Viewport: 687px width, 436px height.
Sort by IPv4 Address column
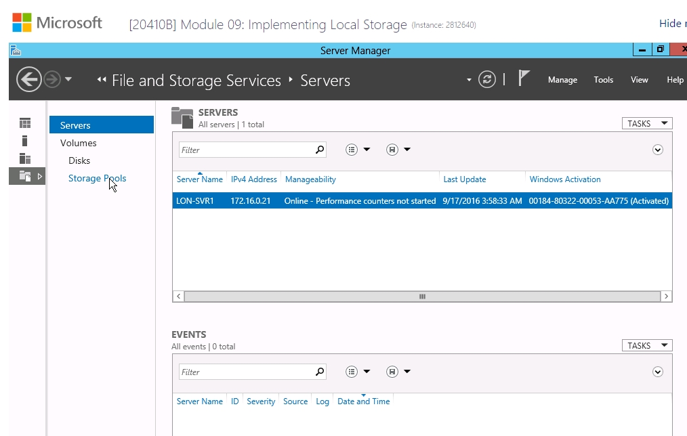253,179
